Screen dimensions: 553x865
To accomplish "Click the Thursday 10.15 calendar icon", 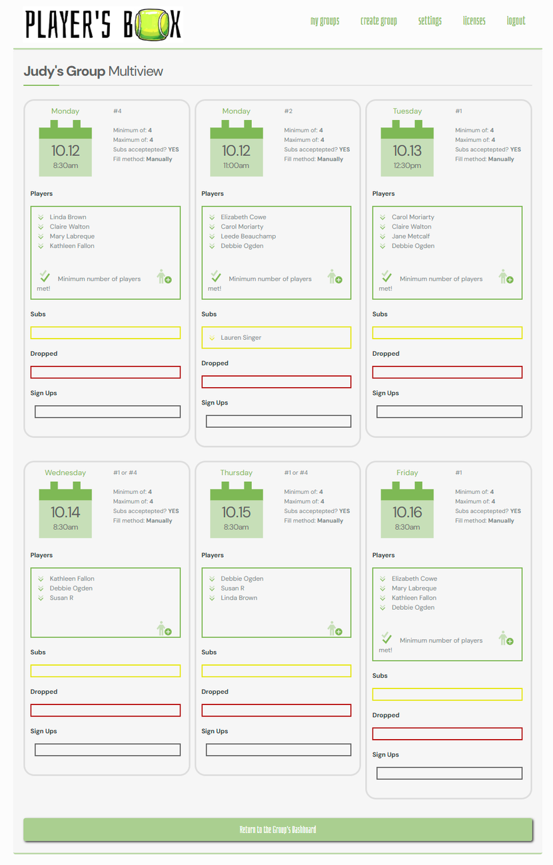I will click(237, 510).
